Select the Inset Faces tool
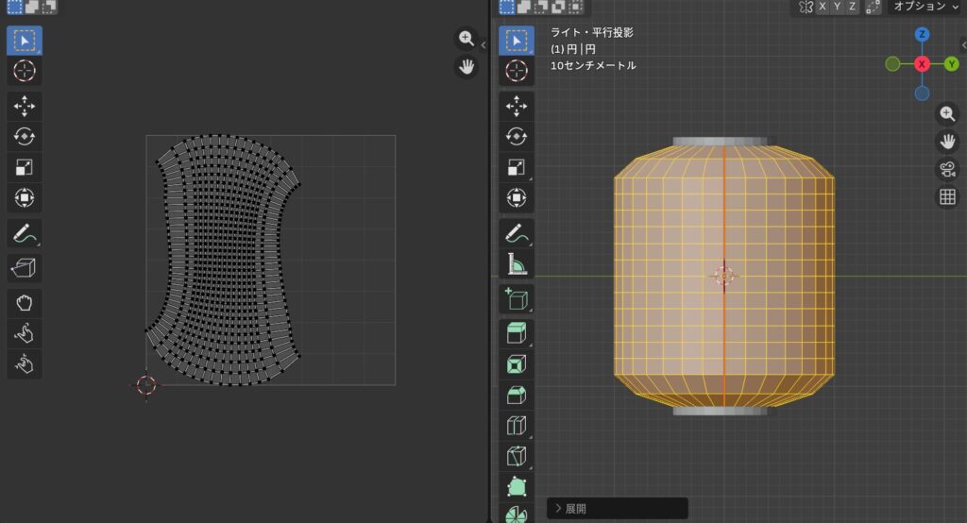 coord(516,363)
